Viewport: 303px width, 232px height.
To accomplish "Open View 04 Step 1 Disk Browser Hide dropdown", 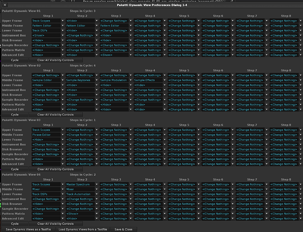I will click(48, 204).
